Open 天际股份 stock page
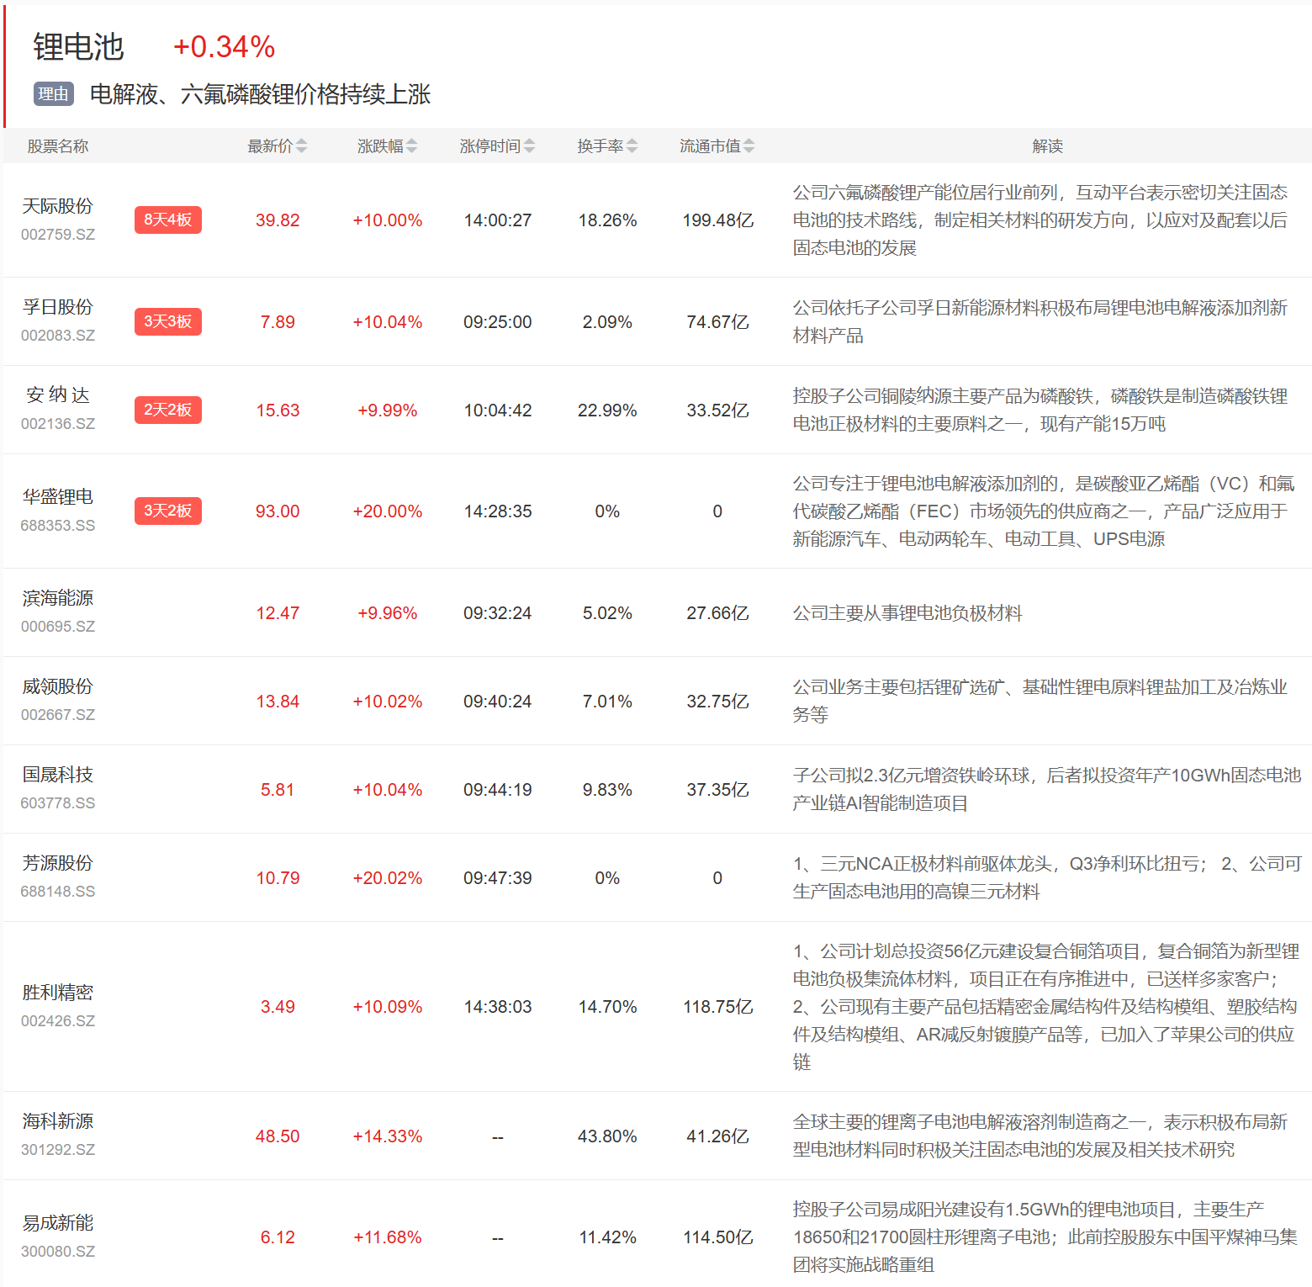The image size is (1312, 1287). tap(58, 206)
